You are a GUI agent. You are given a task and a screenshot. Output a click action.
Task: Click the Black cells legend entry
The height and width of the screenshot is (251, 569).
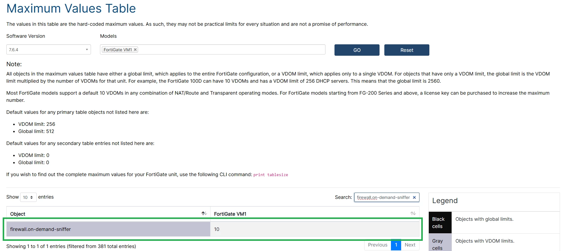pyautogui.click(x=440, y=223)
